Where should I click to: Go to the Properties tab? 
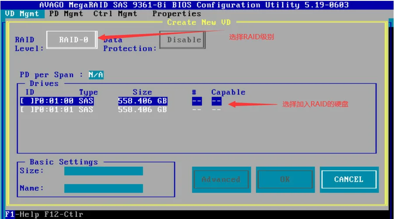click(x=176, y=14)
